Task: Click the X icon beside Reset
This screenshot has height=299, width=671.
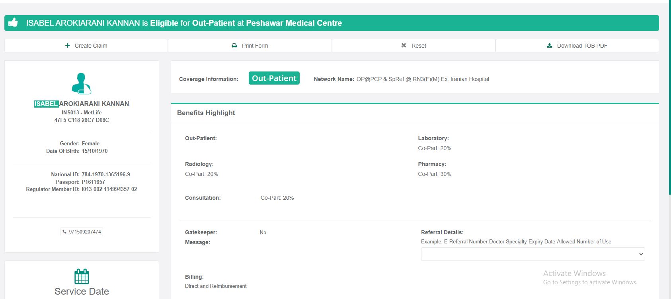Action: click(404, 46)
